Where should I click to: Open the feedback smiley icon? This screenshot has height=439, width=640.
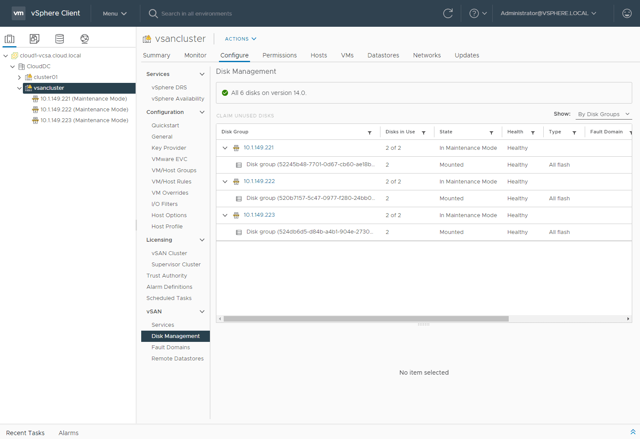coord(627,13)
